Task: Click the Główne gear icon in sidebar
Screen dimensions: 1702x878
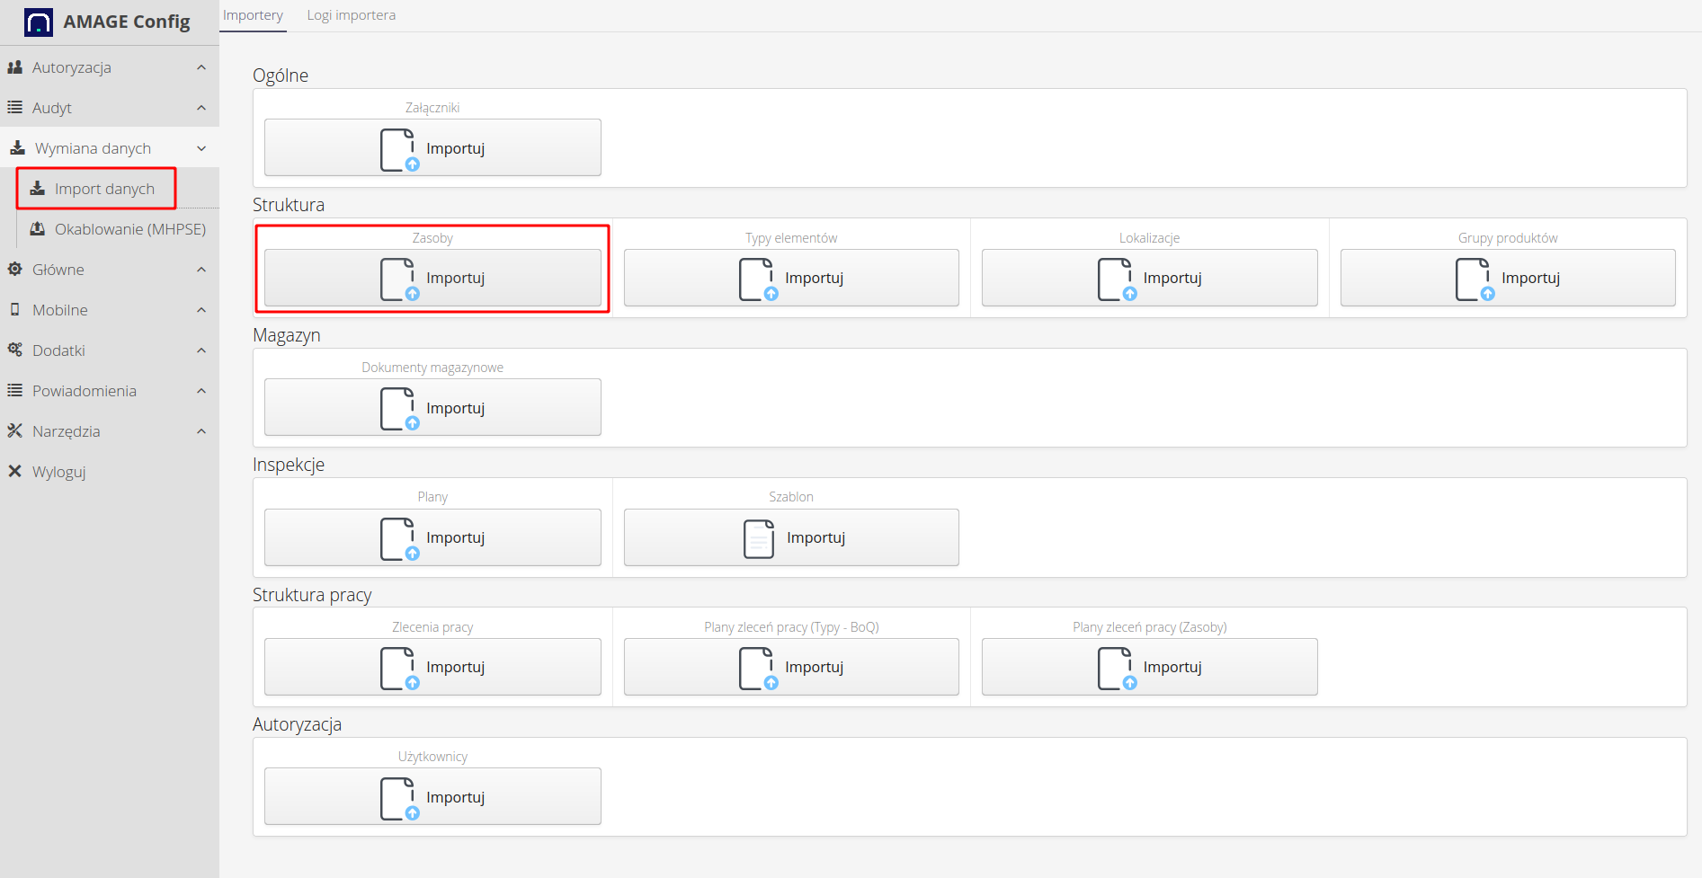Action: pos(14,270)
